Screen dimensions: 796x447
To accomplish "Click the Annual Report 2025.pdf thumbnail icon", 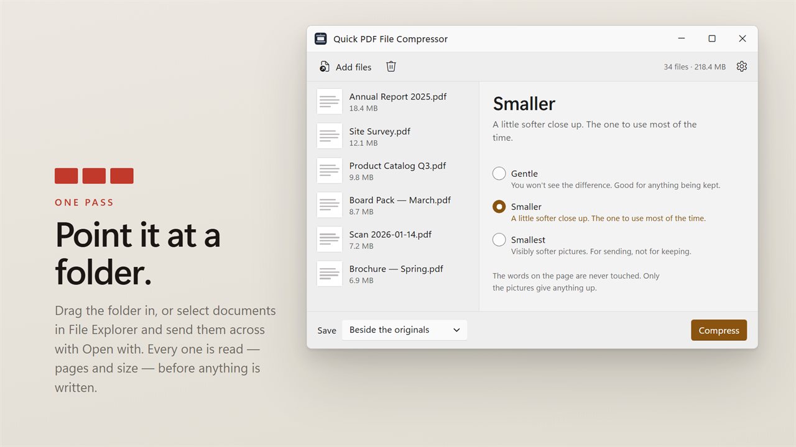I will click(330, 102).
